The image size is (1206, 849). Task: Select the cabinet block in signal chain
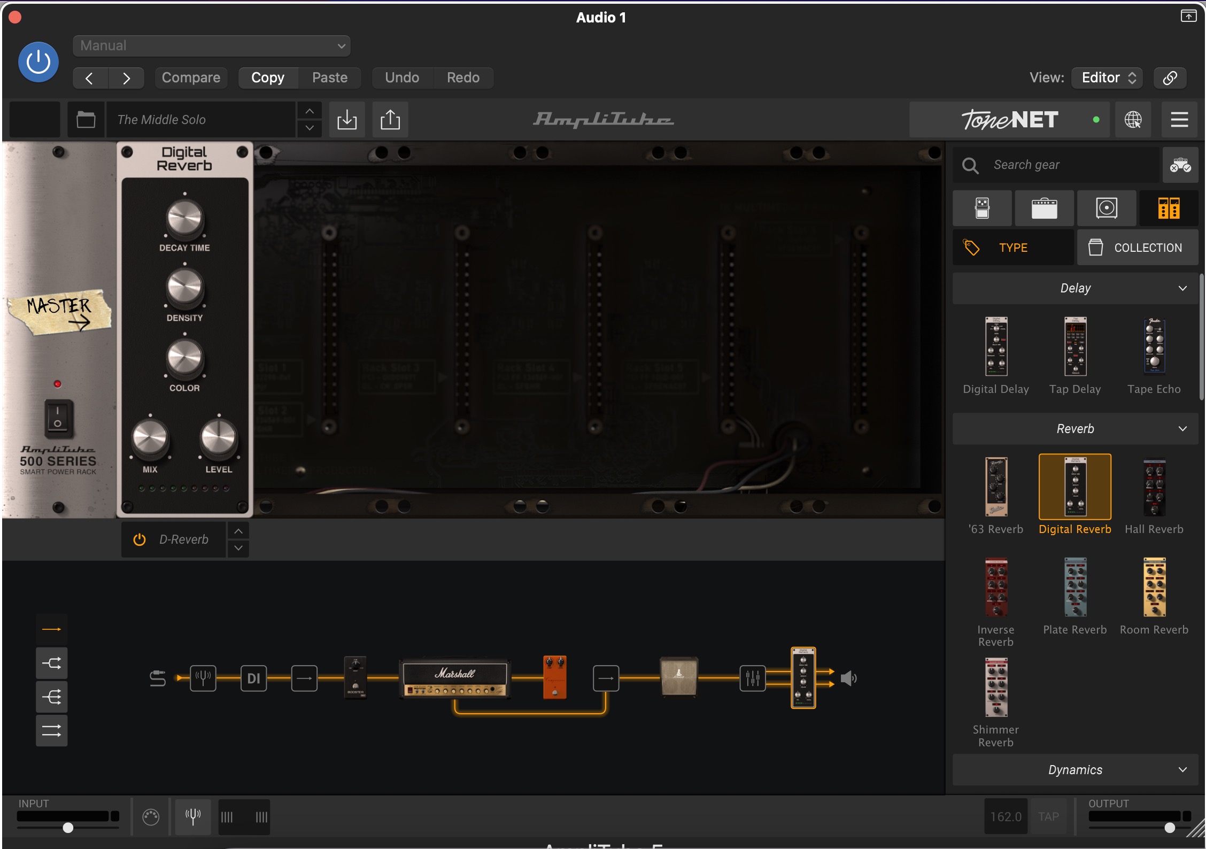[x=679, y=677]
